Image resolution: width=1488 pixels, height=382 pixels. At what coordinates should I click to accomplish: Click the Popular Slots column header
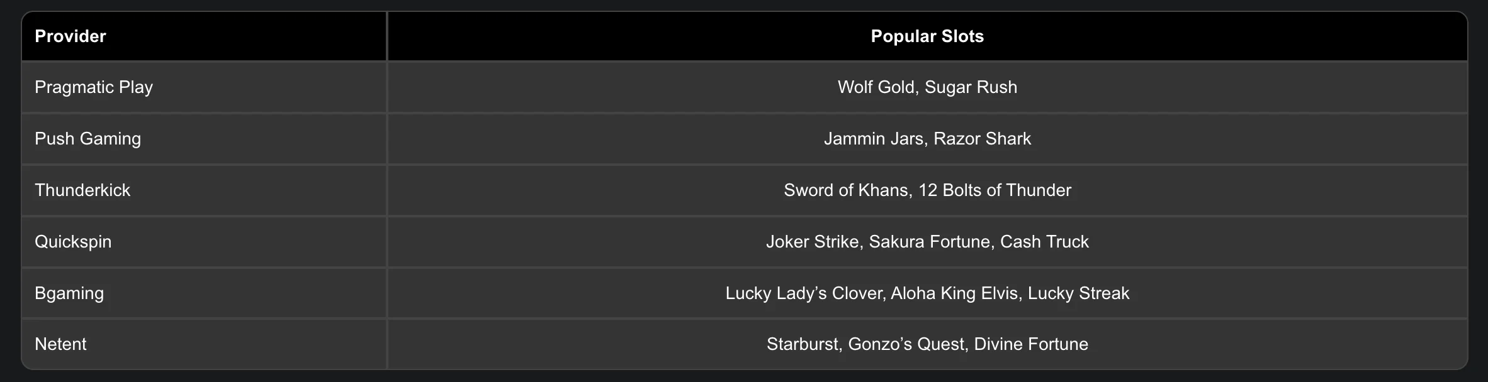click(927, 36)
